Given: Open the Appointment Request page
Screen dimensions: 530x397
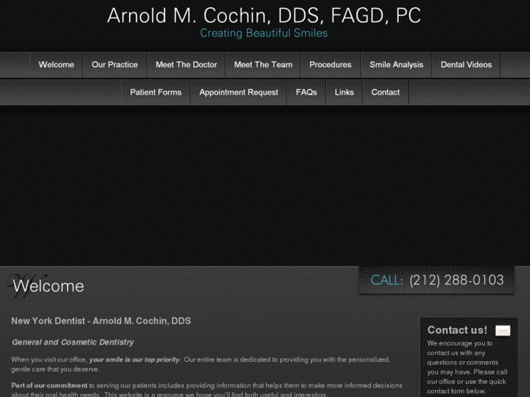Looking at the screenshot, I should pos(238,93).
